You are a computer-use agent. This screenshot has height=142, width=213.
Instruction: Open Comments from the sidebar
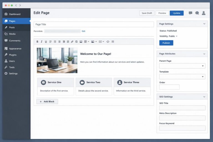click(16, 40)
